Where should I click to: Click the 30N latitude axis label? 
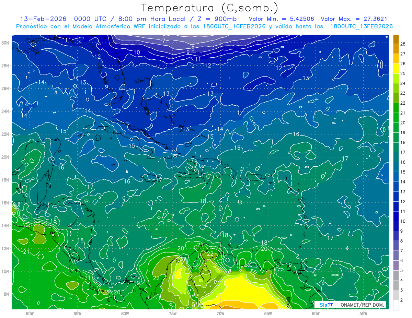click(6, 43)
